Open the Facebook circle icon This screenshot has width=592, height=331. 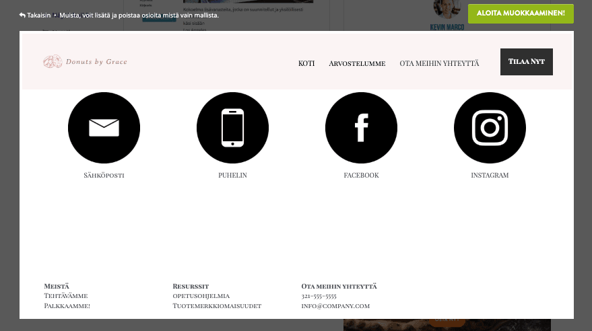[x=361, y=128]
